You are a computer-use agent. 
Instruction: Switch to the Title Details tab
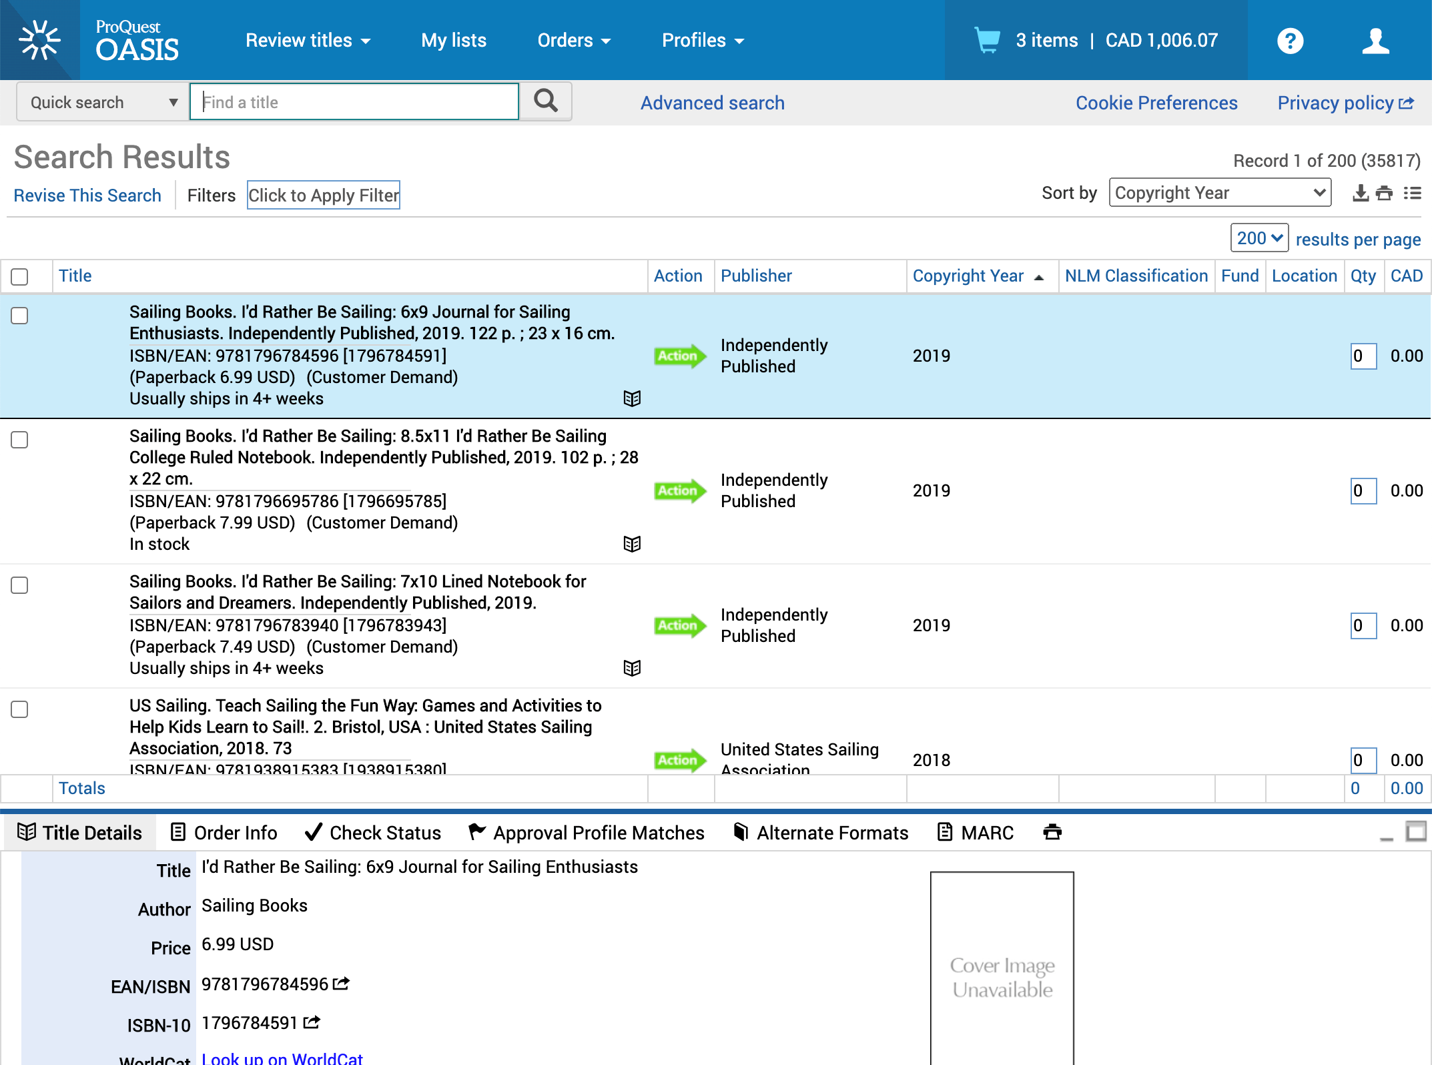tap(79, 833)
